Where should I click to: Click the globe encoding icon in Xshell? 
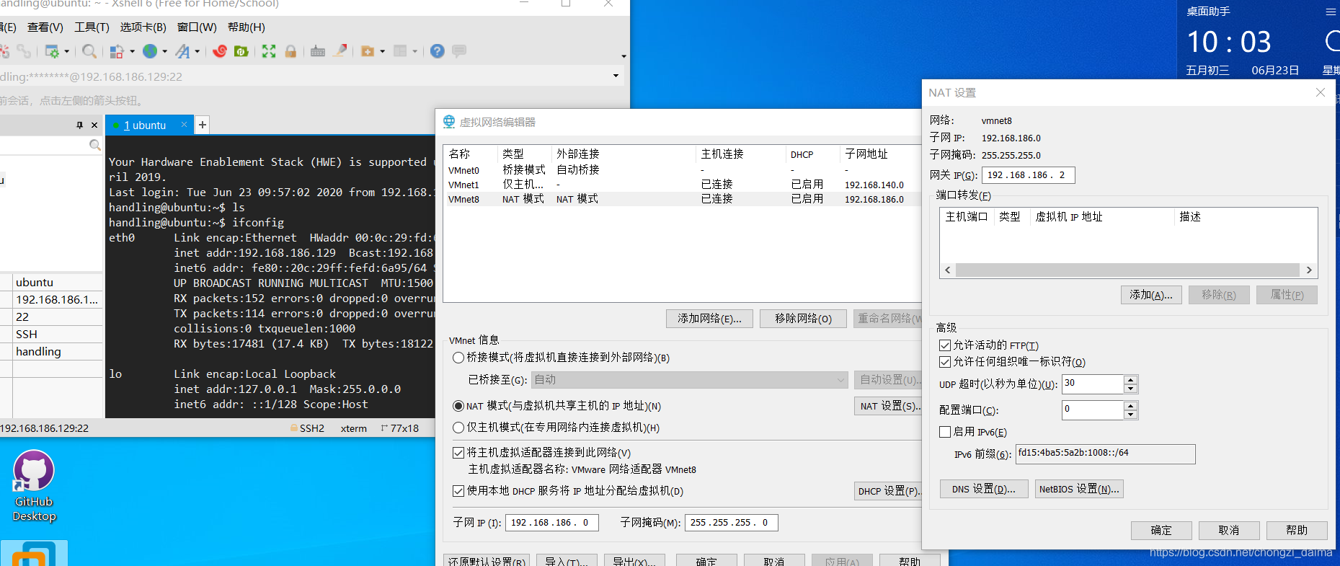coord(150,51)
